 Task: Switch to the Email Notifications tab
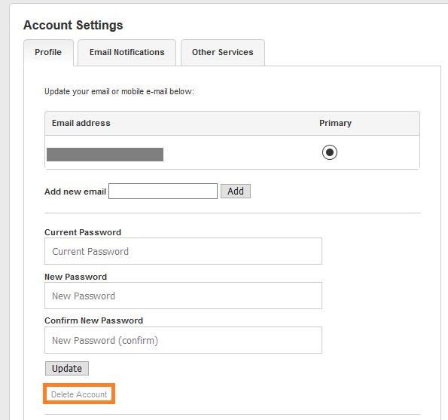[126, 52]
